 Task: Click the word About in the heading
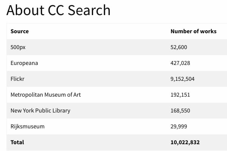click(x=25, y=10)
